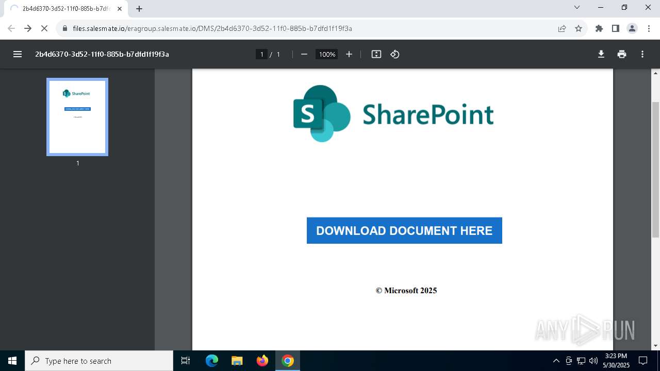The image size is (660, 371).
Task: Download the PDF file
Action: [x=601, y=54]
